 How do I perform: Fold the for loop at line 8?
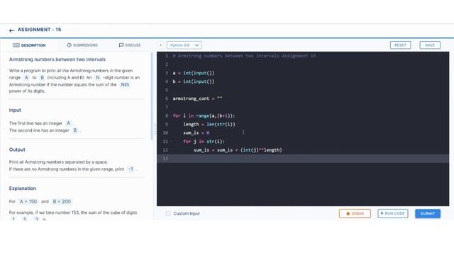tap(170, 116)
